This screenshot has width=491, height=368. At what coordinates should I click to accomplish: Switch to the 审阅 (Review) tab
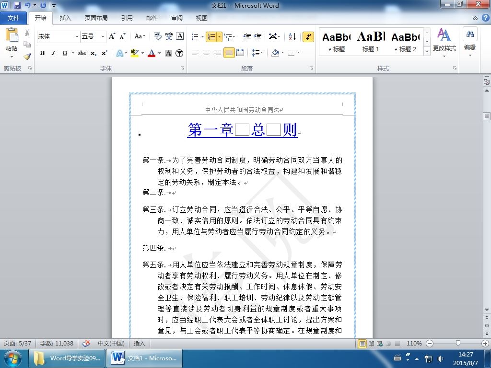coord(177,18)
